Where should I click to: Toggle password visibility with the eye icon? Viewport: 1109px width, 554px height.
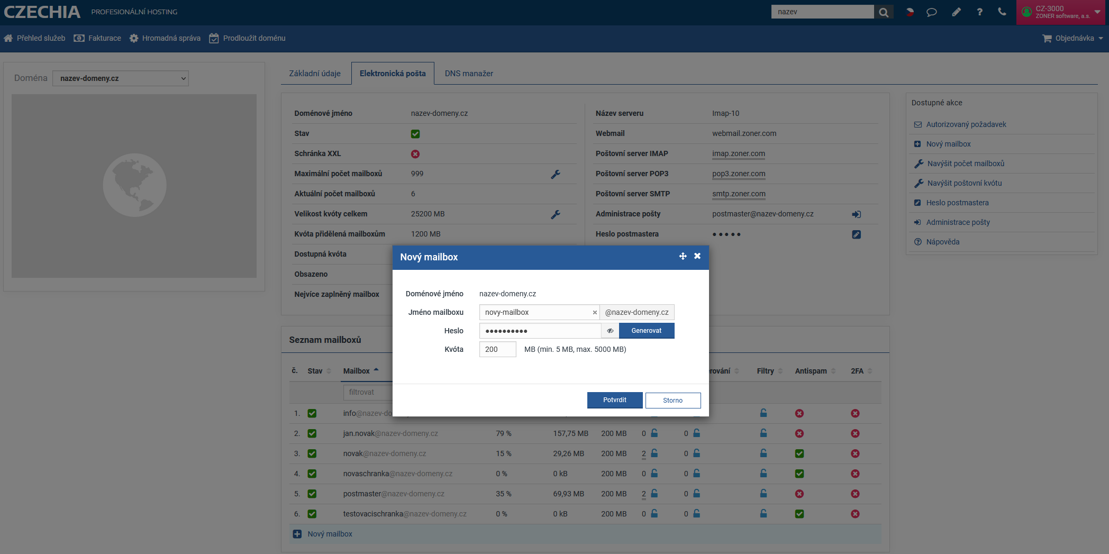coord(610,331)
